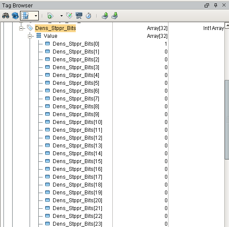Open dropdown arrow beside table view button
The width and height of the screenshot is (229, 227).
(x=36, y=16)
